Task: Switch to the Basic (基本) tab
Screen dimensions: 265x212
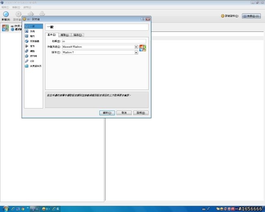Action: click(52, 35)
